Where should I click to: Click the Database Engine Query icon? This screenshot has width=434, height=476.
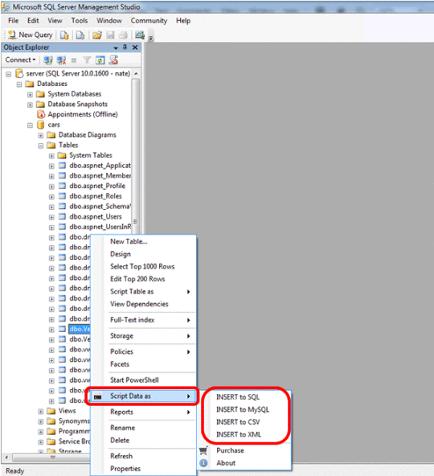click(x=64, y=35)
